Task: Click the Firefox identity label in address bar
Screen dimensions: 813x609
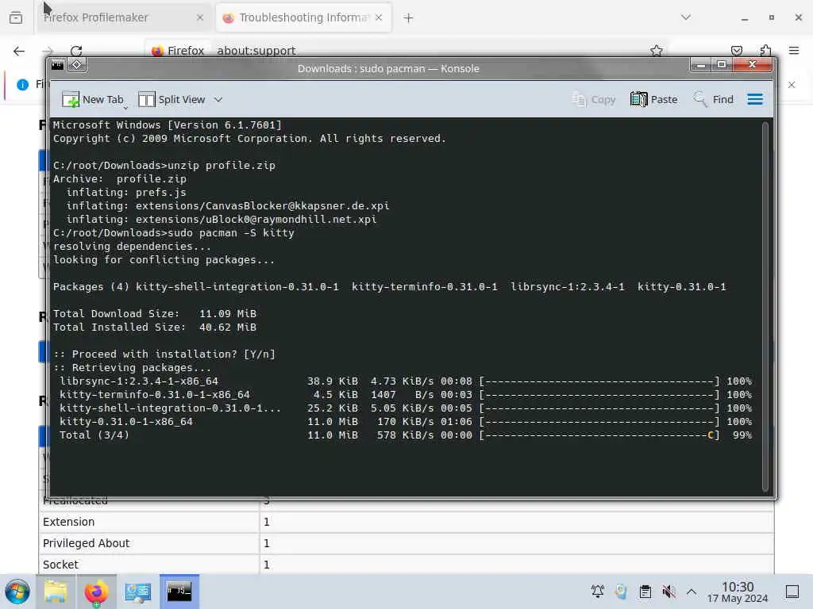Action: [x=178, y=51]
